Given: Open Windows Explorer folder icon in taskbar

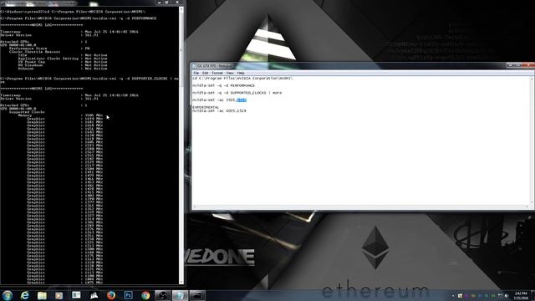Looking at the screenshot, I should coord(42,295).
